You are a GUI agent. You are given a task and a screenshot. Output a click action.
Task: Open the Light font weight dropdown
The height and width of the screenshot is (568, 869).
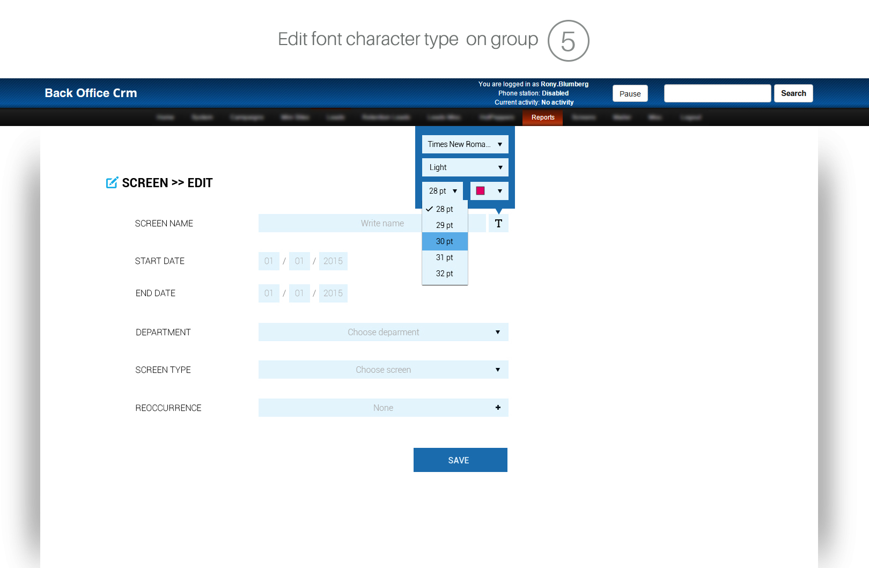click(465, 167)
